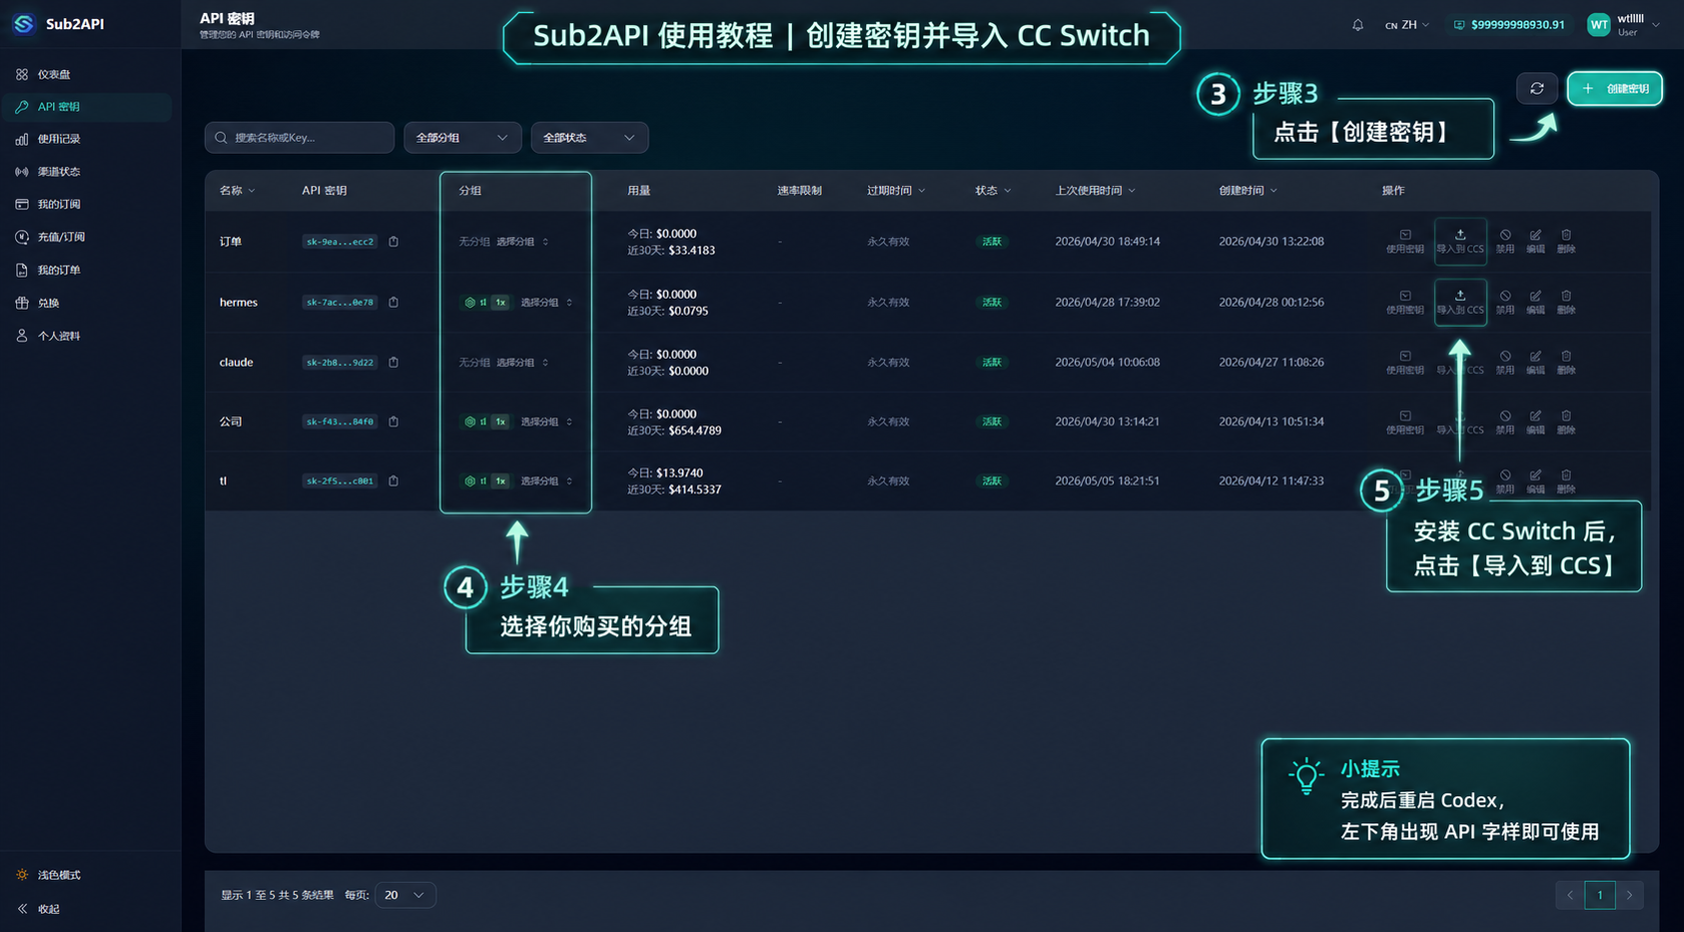The width and height of the screenshot is (1684, 932).
Task: Sort by 过期时间 column header
Action: pyautogui.click(x=896, y=191)
